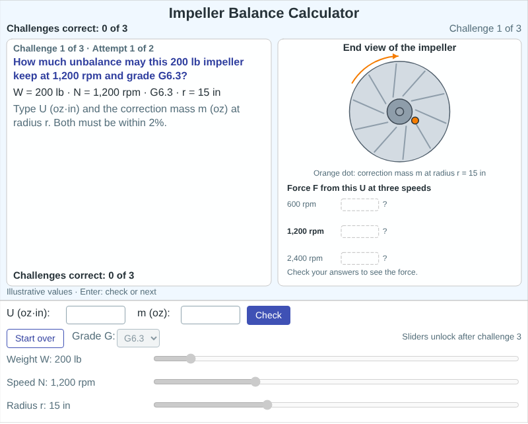Click the Weight W slider thumb
Image resolution: width=528 pixels, height=424 pixels.
point(191,359)
